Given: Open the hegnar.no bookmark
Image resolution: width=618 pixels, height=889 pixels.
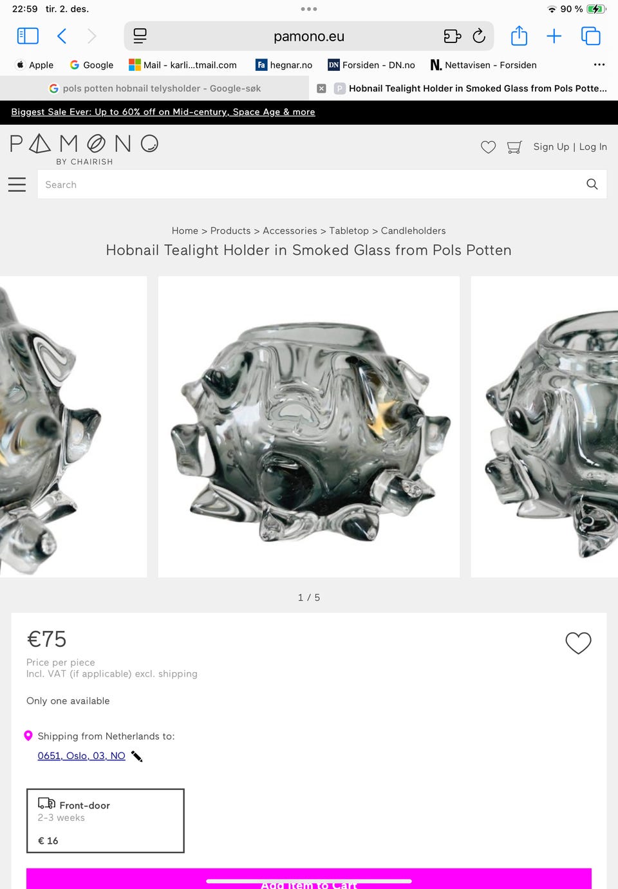Looking at the screenshot, I should point(284,65).
